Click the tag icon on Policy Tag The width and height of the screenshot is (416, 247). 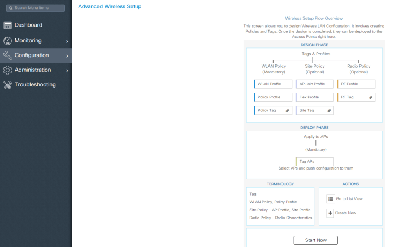(287, 111)
